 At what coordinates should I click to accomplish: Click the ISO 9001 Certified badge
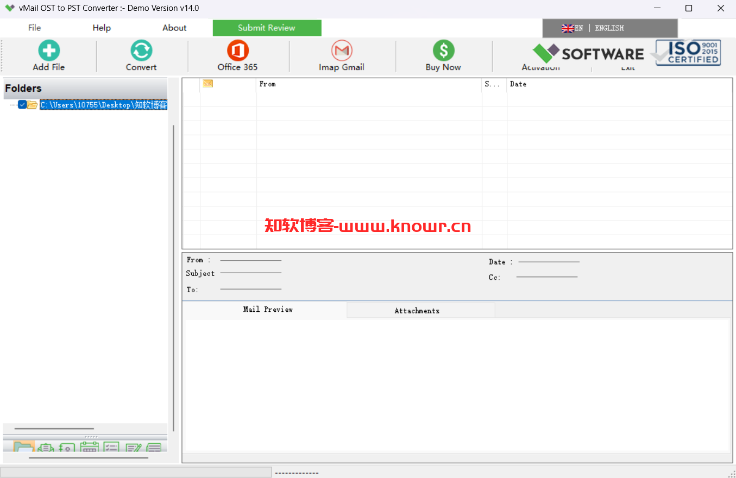[x=688, y=53]
